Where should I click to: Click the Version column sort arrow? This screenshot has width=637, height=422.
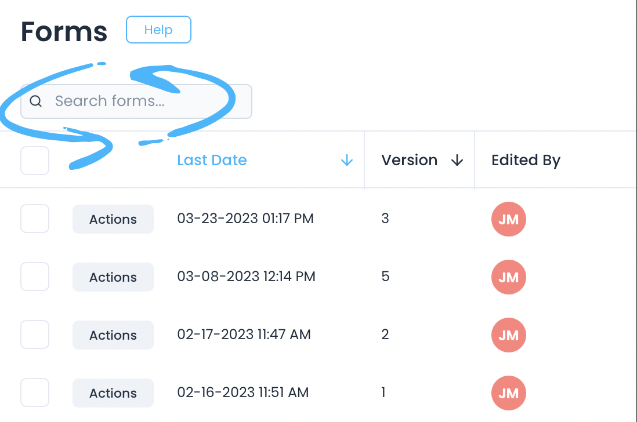coord(457,161)
